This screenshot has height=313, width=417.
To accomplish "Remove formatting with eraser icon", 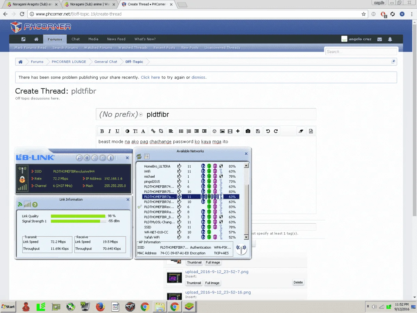I will pyautogui.click(x=301, y=131).
